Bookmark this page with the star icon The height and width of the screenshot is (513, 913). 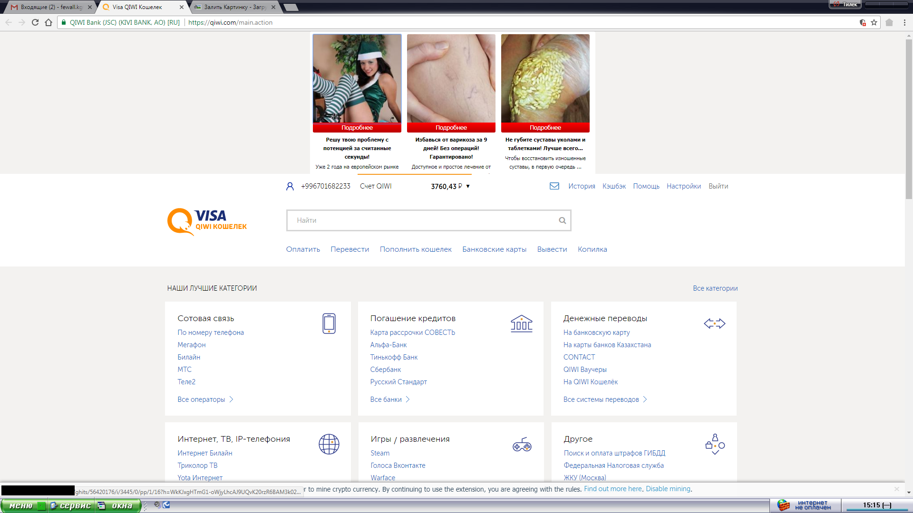874,22
